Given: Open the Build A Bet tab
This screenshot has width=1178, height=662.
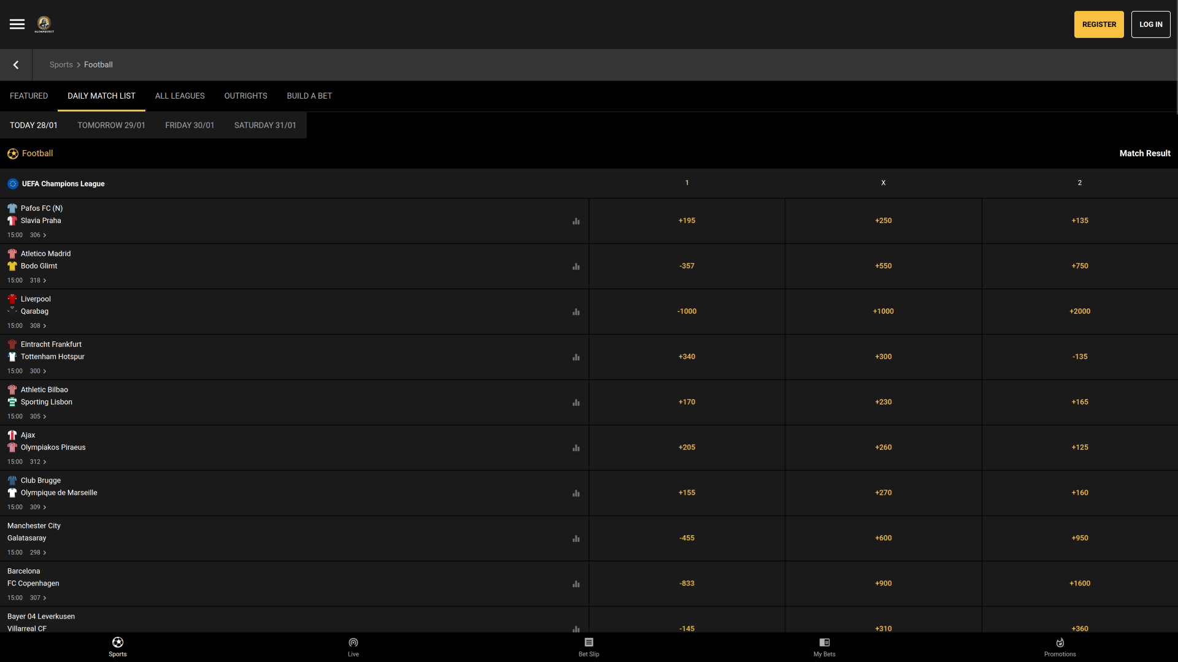Looking at the screenshot, I should click(309, 96).
